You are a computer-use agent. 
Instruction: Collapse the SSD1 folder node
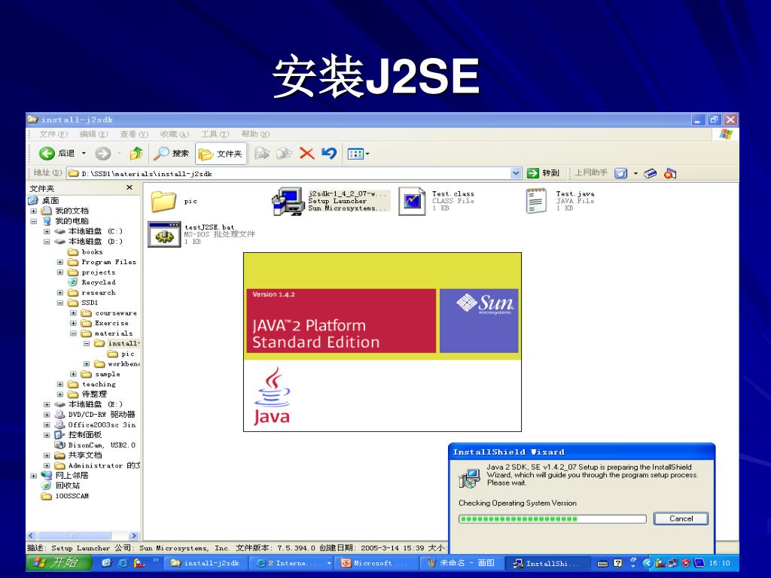(x=60, y=303)
